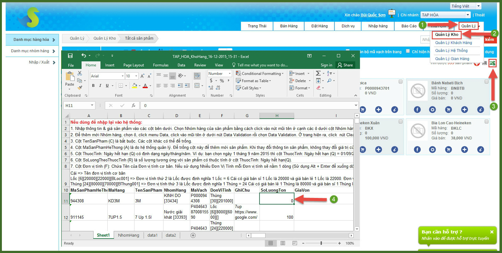This screenshot has height=253, width=502.
Task: Click the Bùi Quốc Sơn username link
Action: coord(373,15)
